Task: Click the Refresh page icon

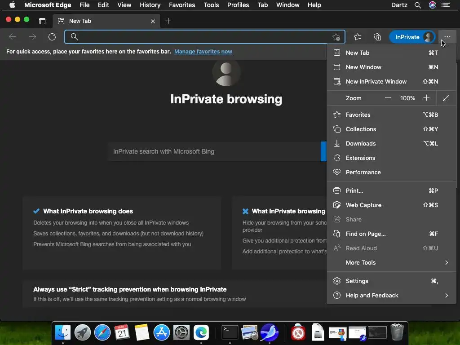Action: [x=52, y=37]
